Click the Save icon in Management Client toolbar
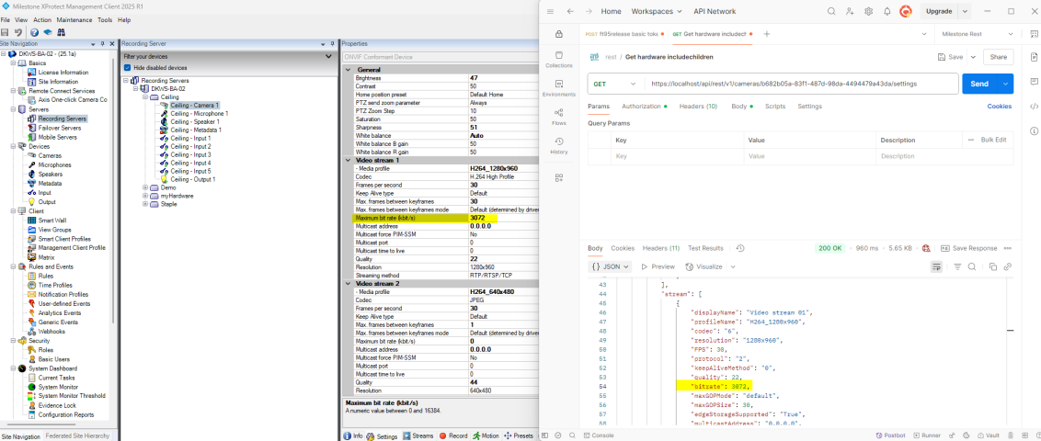Screen dimensions: 1041x441 [6, 32]
